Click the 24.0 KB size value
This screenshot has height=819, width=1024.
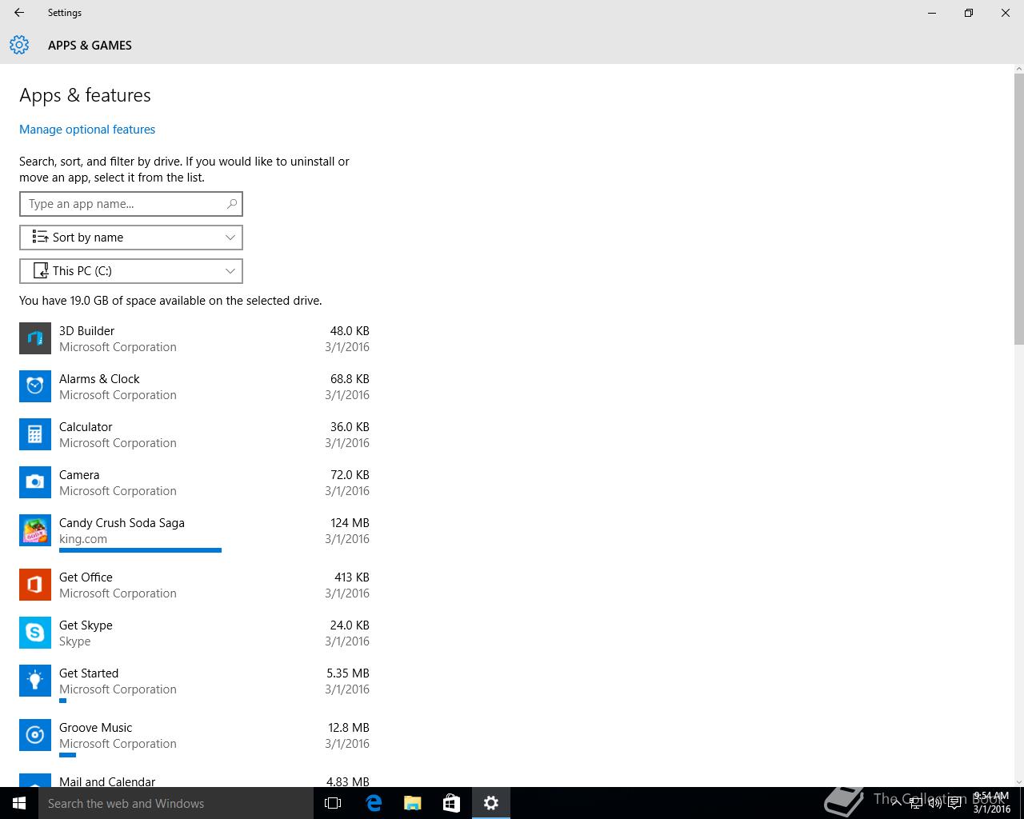click(x=350, y=625)
